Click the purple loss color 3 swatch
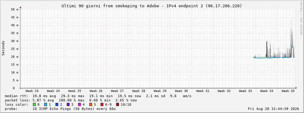This screenshot has height=113, width=304. point(68,104)
